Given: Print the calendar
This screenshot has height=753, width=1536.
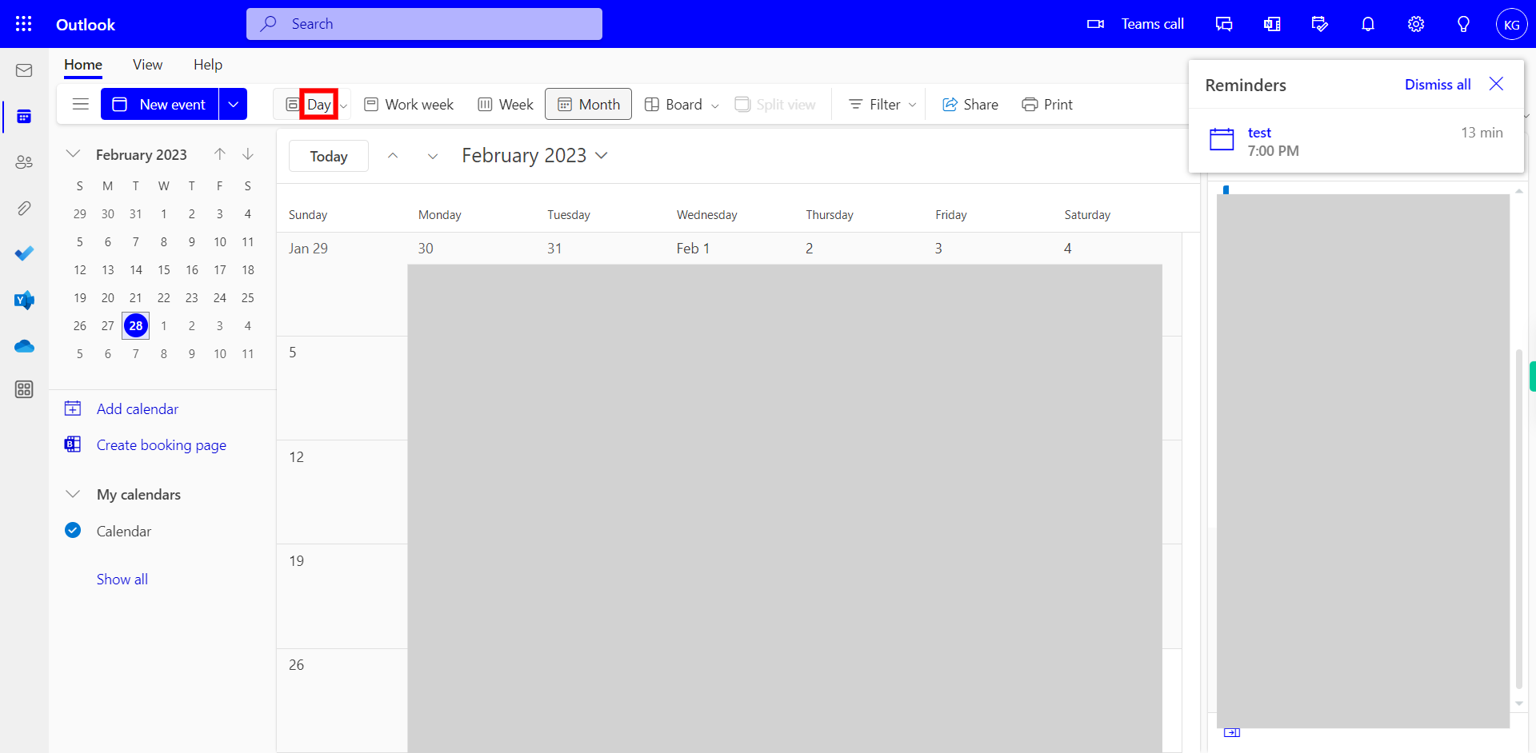Looking at the screenshot, I should 1047,105.
